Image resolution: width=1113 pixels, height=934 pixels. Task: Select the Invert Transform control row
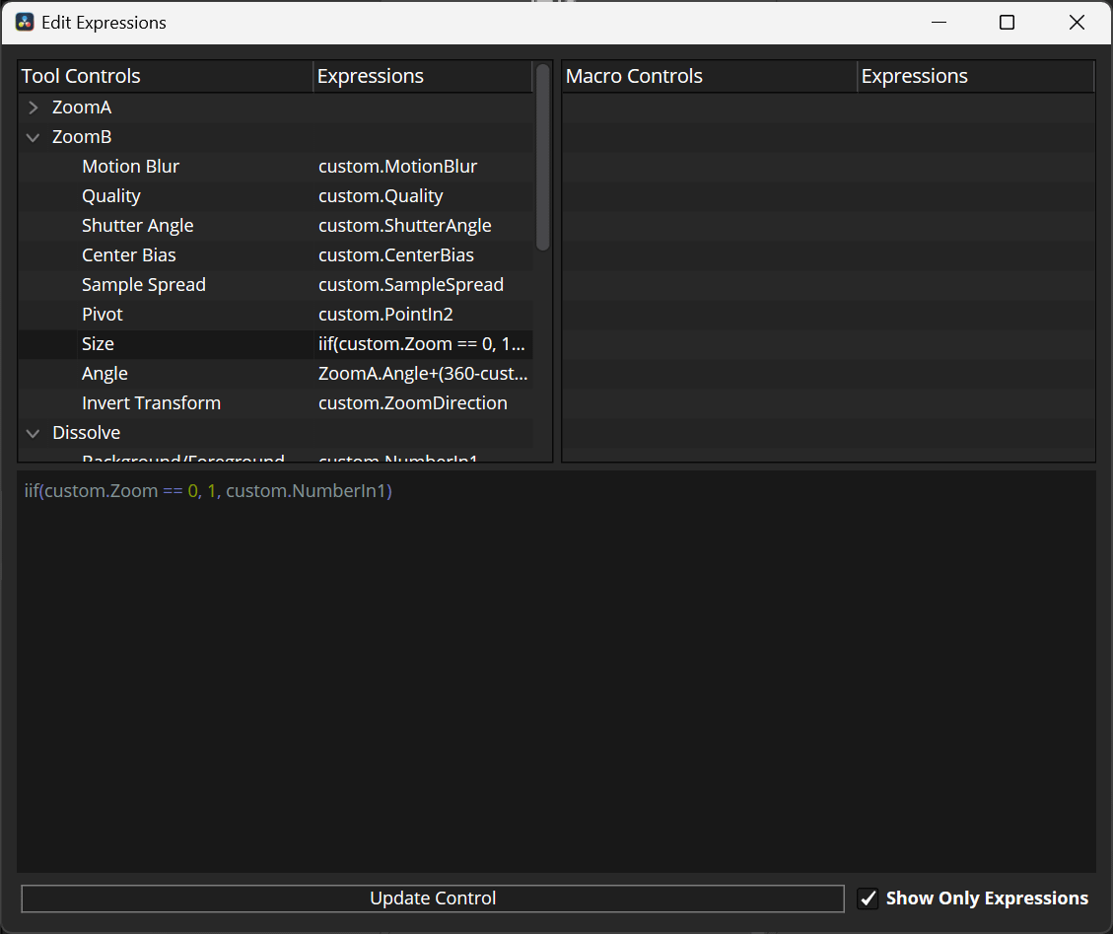pos(151,403)
